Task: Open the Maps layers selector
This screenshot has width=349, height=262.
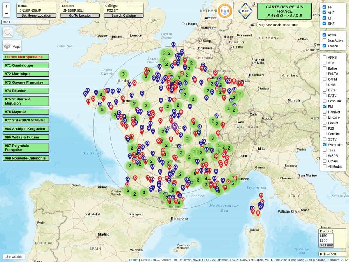Action: click(x=12, y=46)
